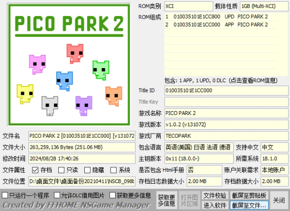Click the PICO PARK 2 cover image
Viewport: 290px width, 211px height.
pos(69,65)
